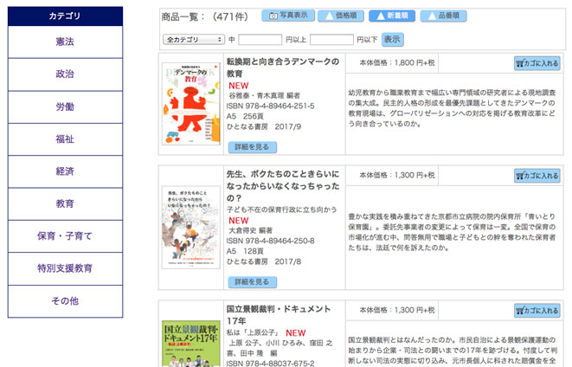Open the 憲法 category
The width and height of the screenshot is (572, 367).
[x=65, y=42]
